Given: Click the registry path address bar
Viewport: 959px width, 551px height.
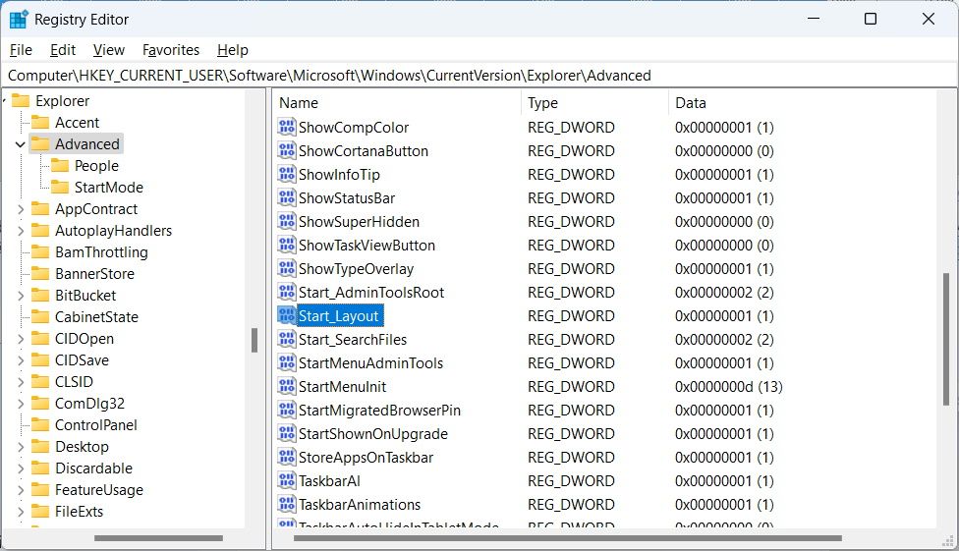Looking at the screenshot, I should coord(478,76).
